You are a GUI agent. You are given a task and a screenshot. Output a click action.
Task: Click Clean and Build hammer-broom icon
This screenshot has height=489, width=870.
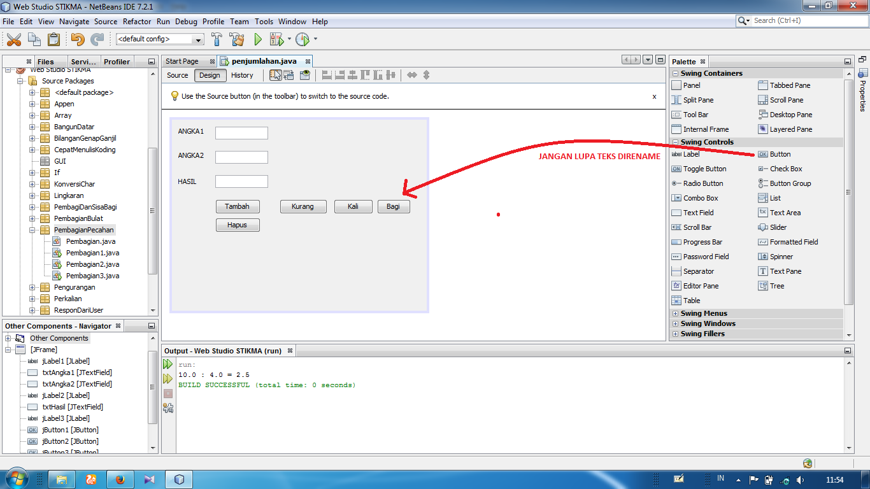[x=237, y=39]
